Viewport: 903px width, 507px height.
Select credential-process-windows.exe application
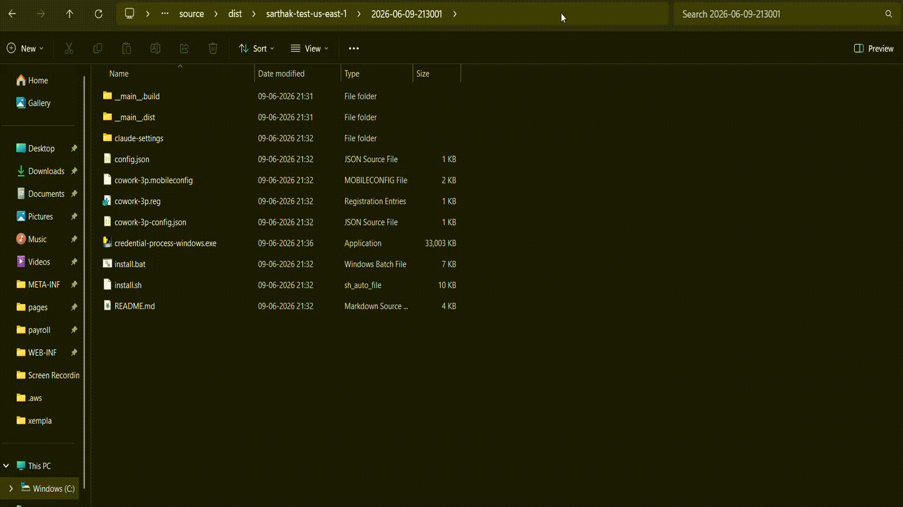click(165, 243)
